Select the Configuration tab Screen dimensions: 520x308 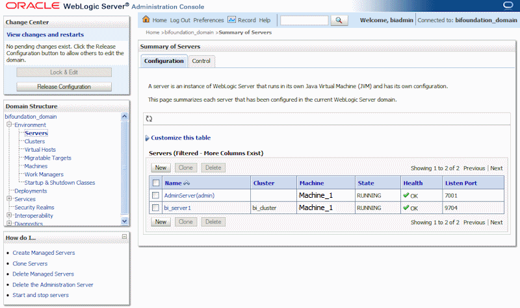pyautogui.click(x=164, y=61)
